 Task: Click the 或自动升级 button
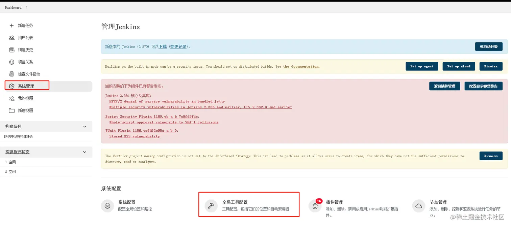tap(489, 47)
